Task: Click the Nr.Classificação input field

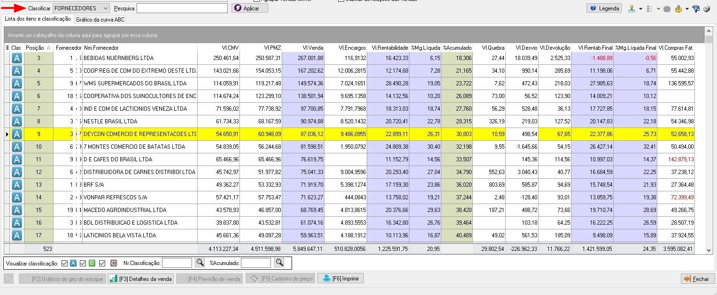Action: pos(177,263)
